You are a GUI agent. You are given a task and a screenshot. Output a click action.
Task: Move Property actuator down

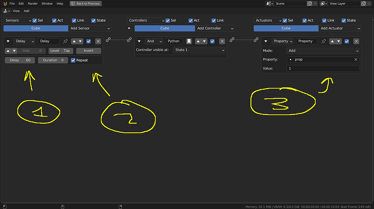pyautogui.click(x=339, y=42)
